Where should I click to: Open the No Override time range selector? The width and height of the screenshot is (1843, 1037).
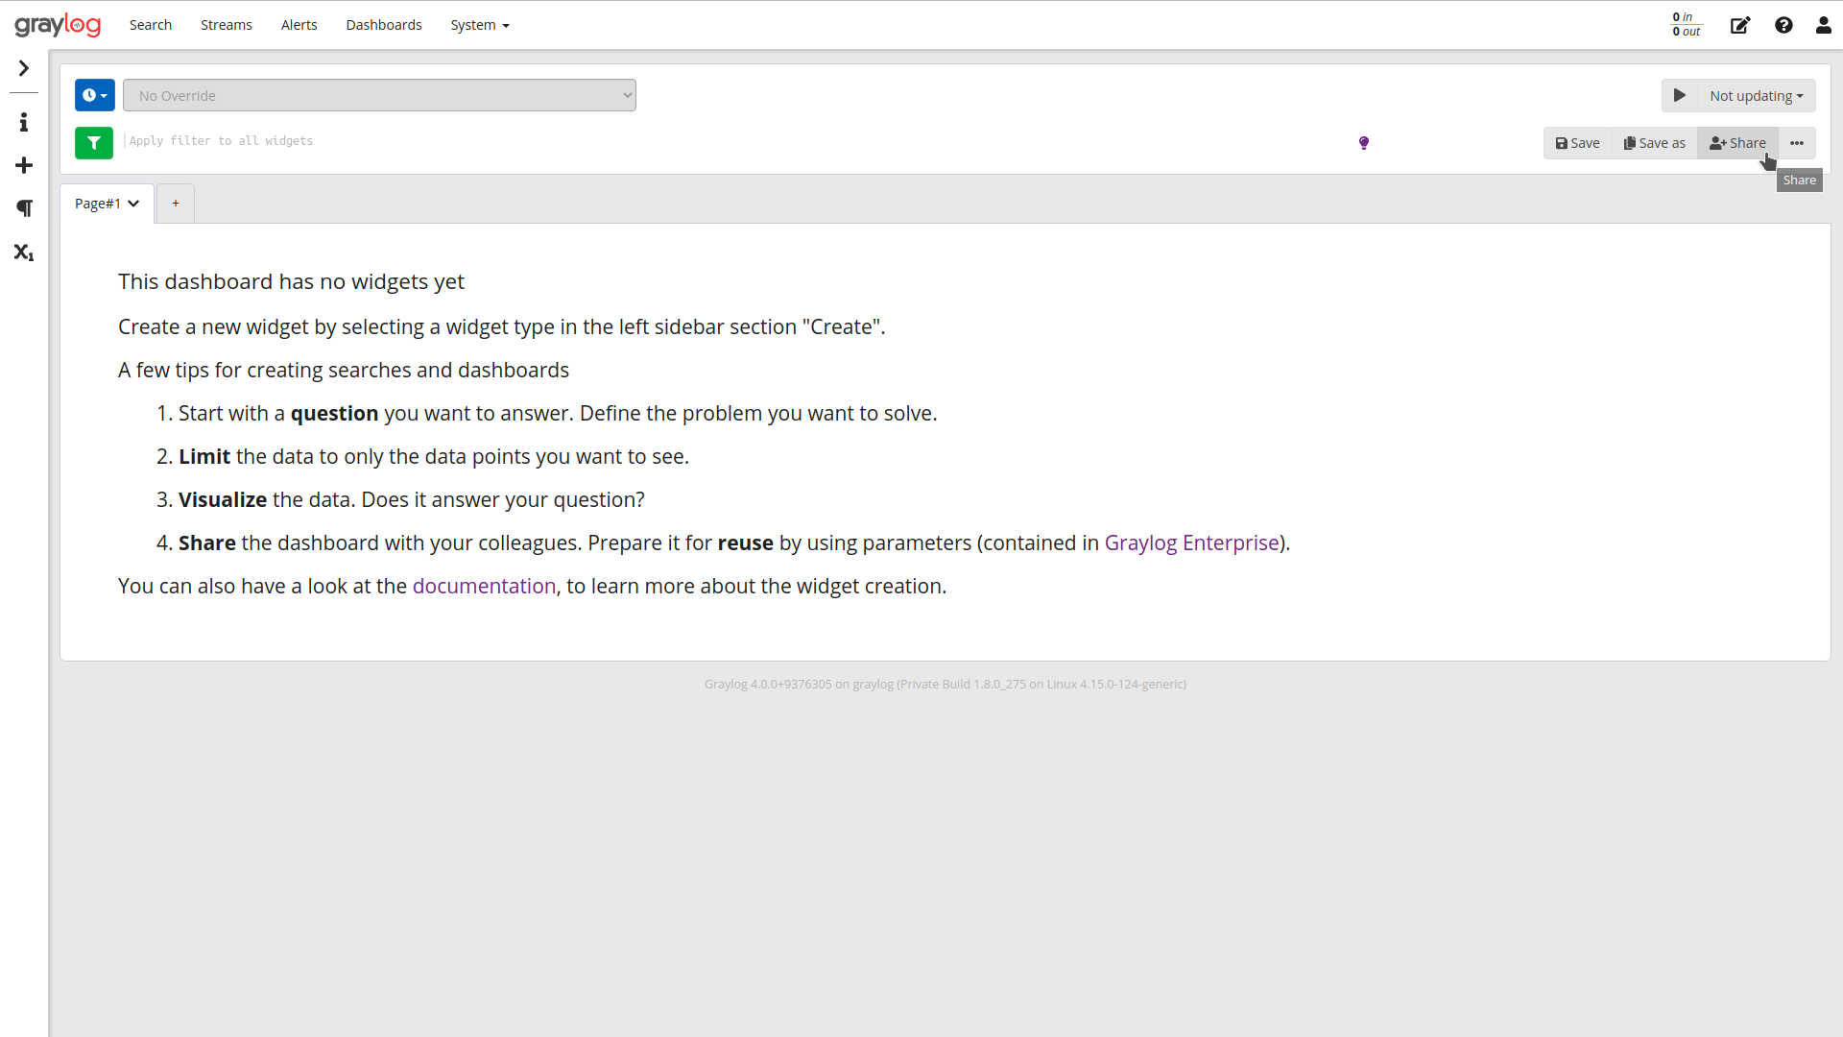pos(380,95)
